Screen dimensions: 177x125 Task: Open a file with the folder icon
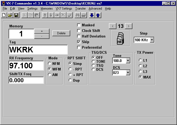(10, 15)
